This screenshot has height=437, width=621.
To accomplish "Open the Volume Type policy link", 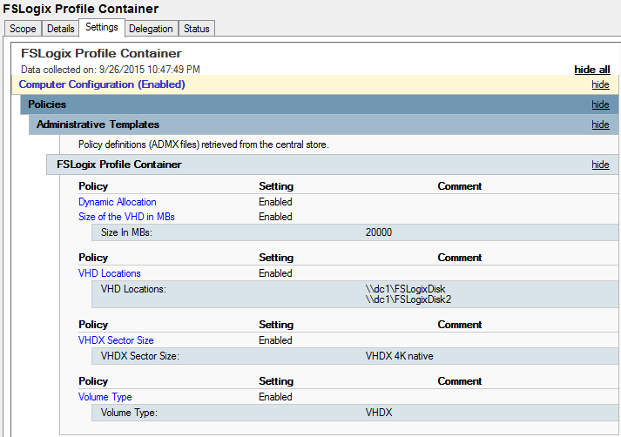I will [x=105, y=397].
